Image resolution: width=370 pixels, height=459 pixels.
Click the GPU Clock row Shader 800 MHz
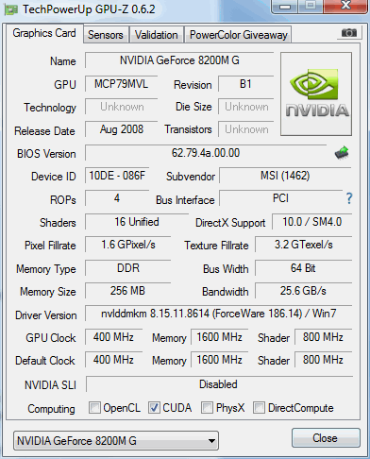[323, 337]
